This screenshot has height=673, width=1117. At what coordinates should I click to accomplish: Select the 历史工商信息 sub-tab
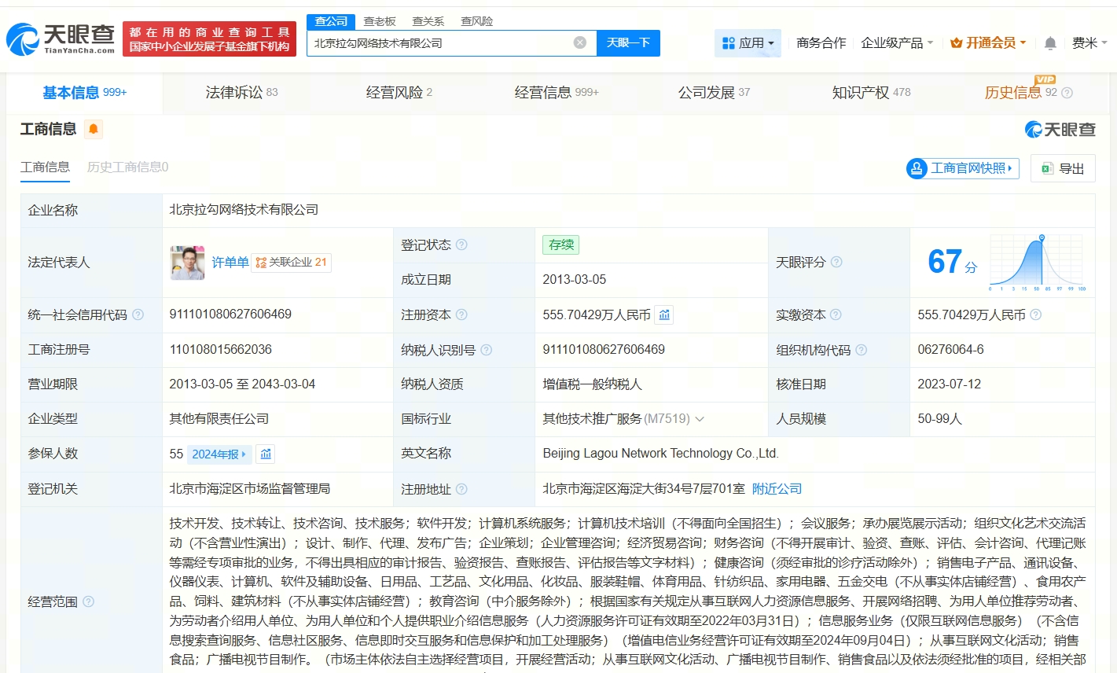[127, 167]
